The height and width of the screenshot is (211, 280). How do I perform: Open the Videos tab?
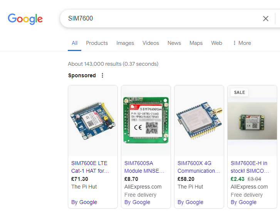point(151,43)
